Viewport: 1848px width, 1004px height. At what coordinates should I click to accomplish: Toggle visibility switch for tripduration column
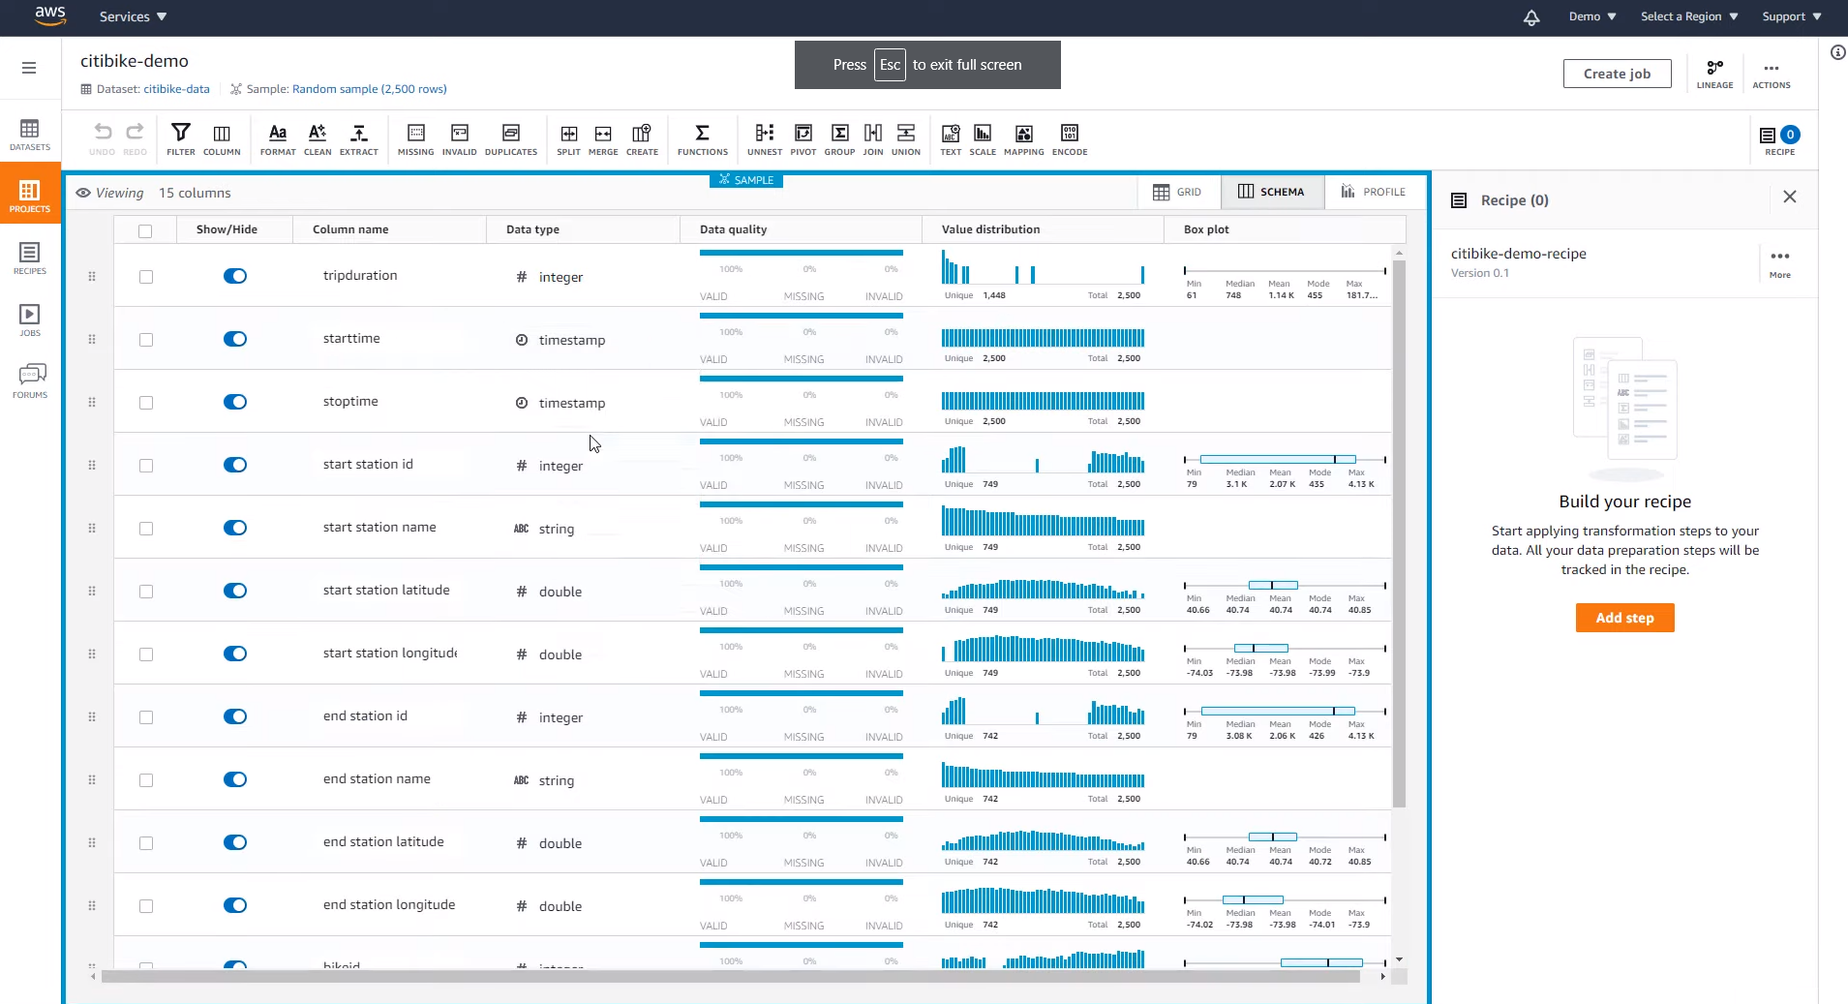coord(235,276)
